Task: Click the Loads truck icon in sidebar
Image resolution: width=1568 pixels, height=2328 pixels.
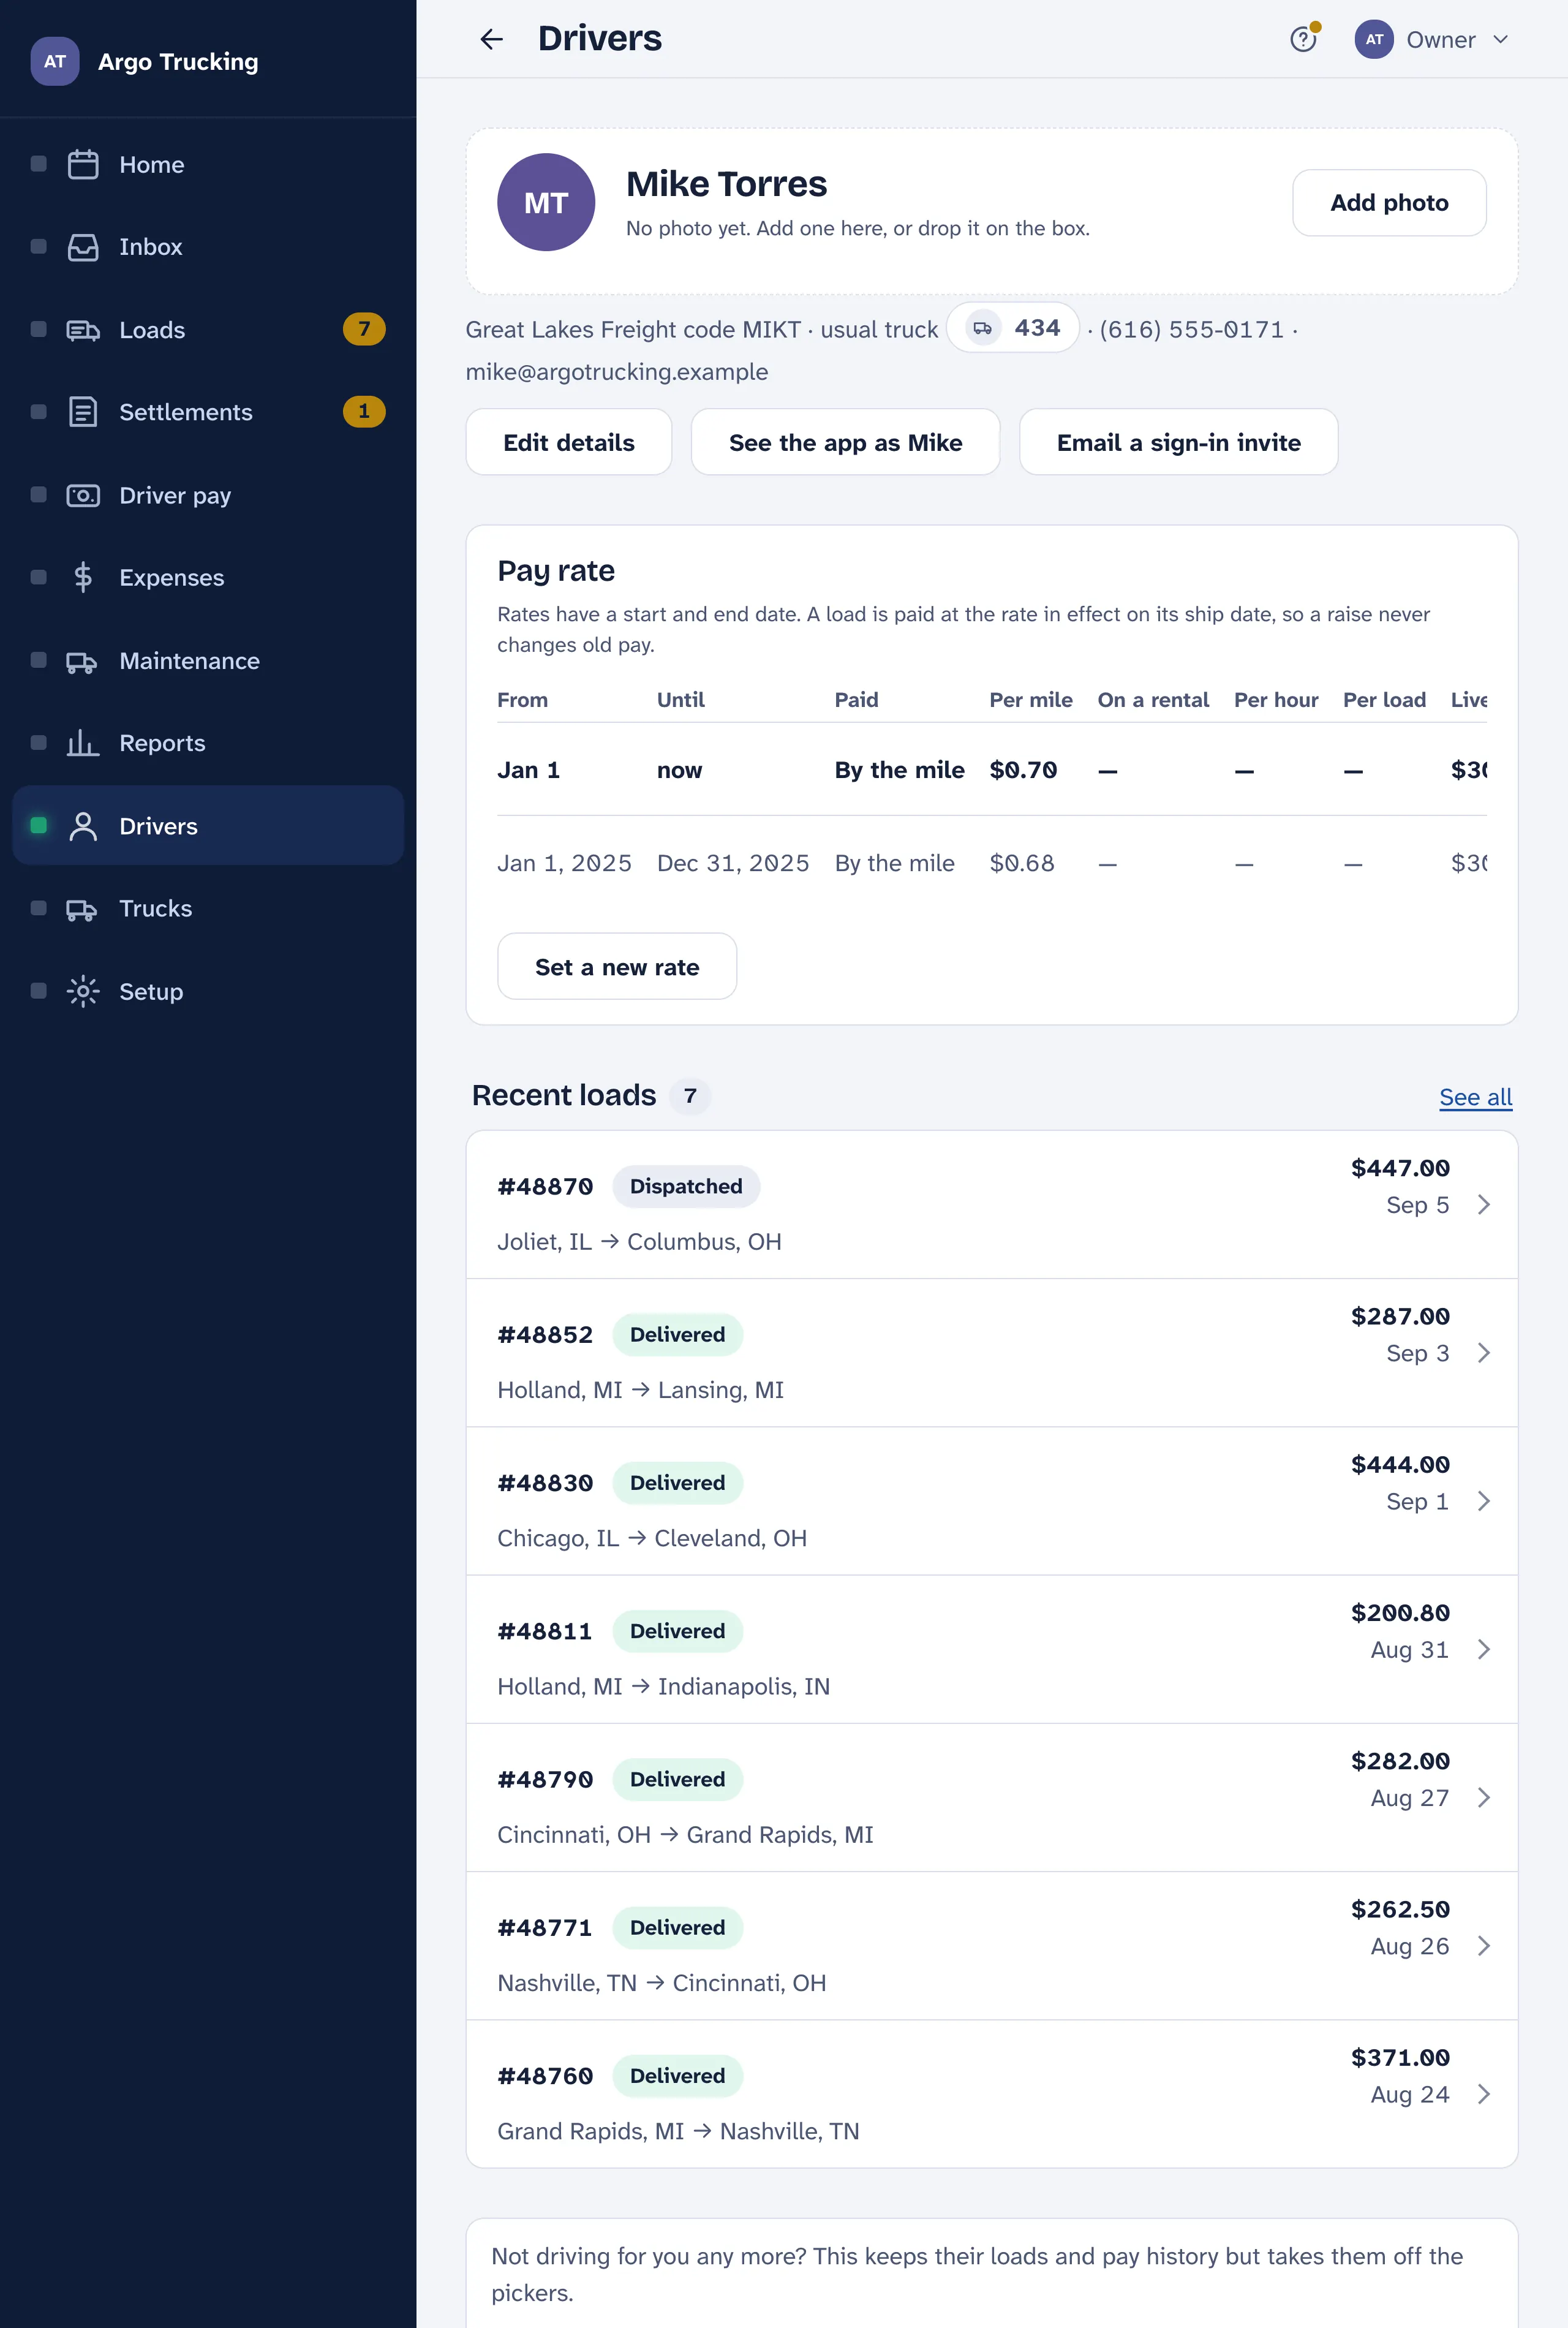Action: coord(83,330)
